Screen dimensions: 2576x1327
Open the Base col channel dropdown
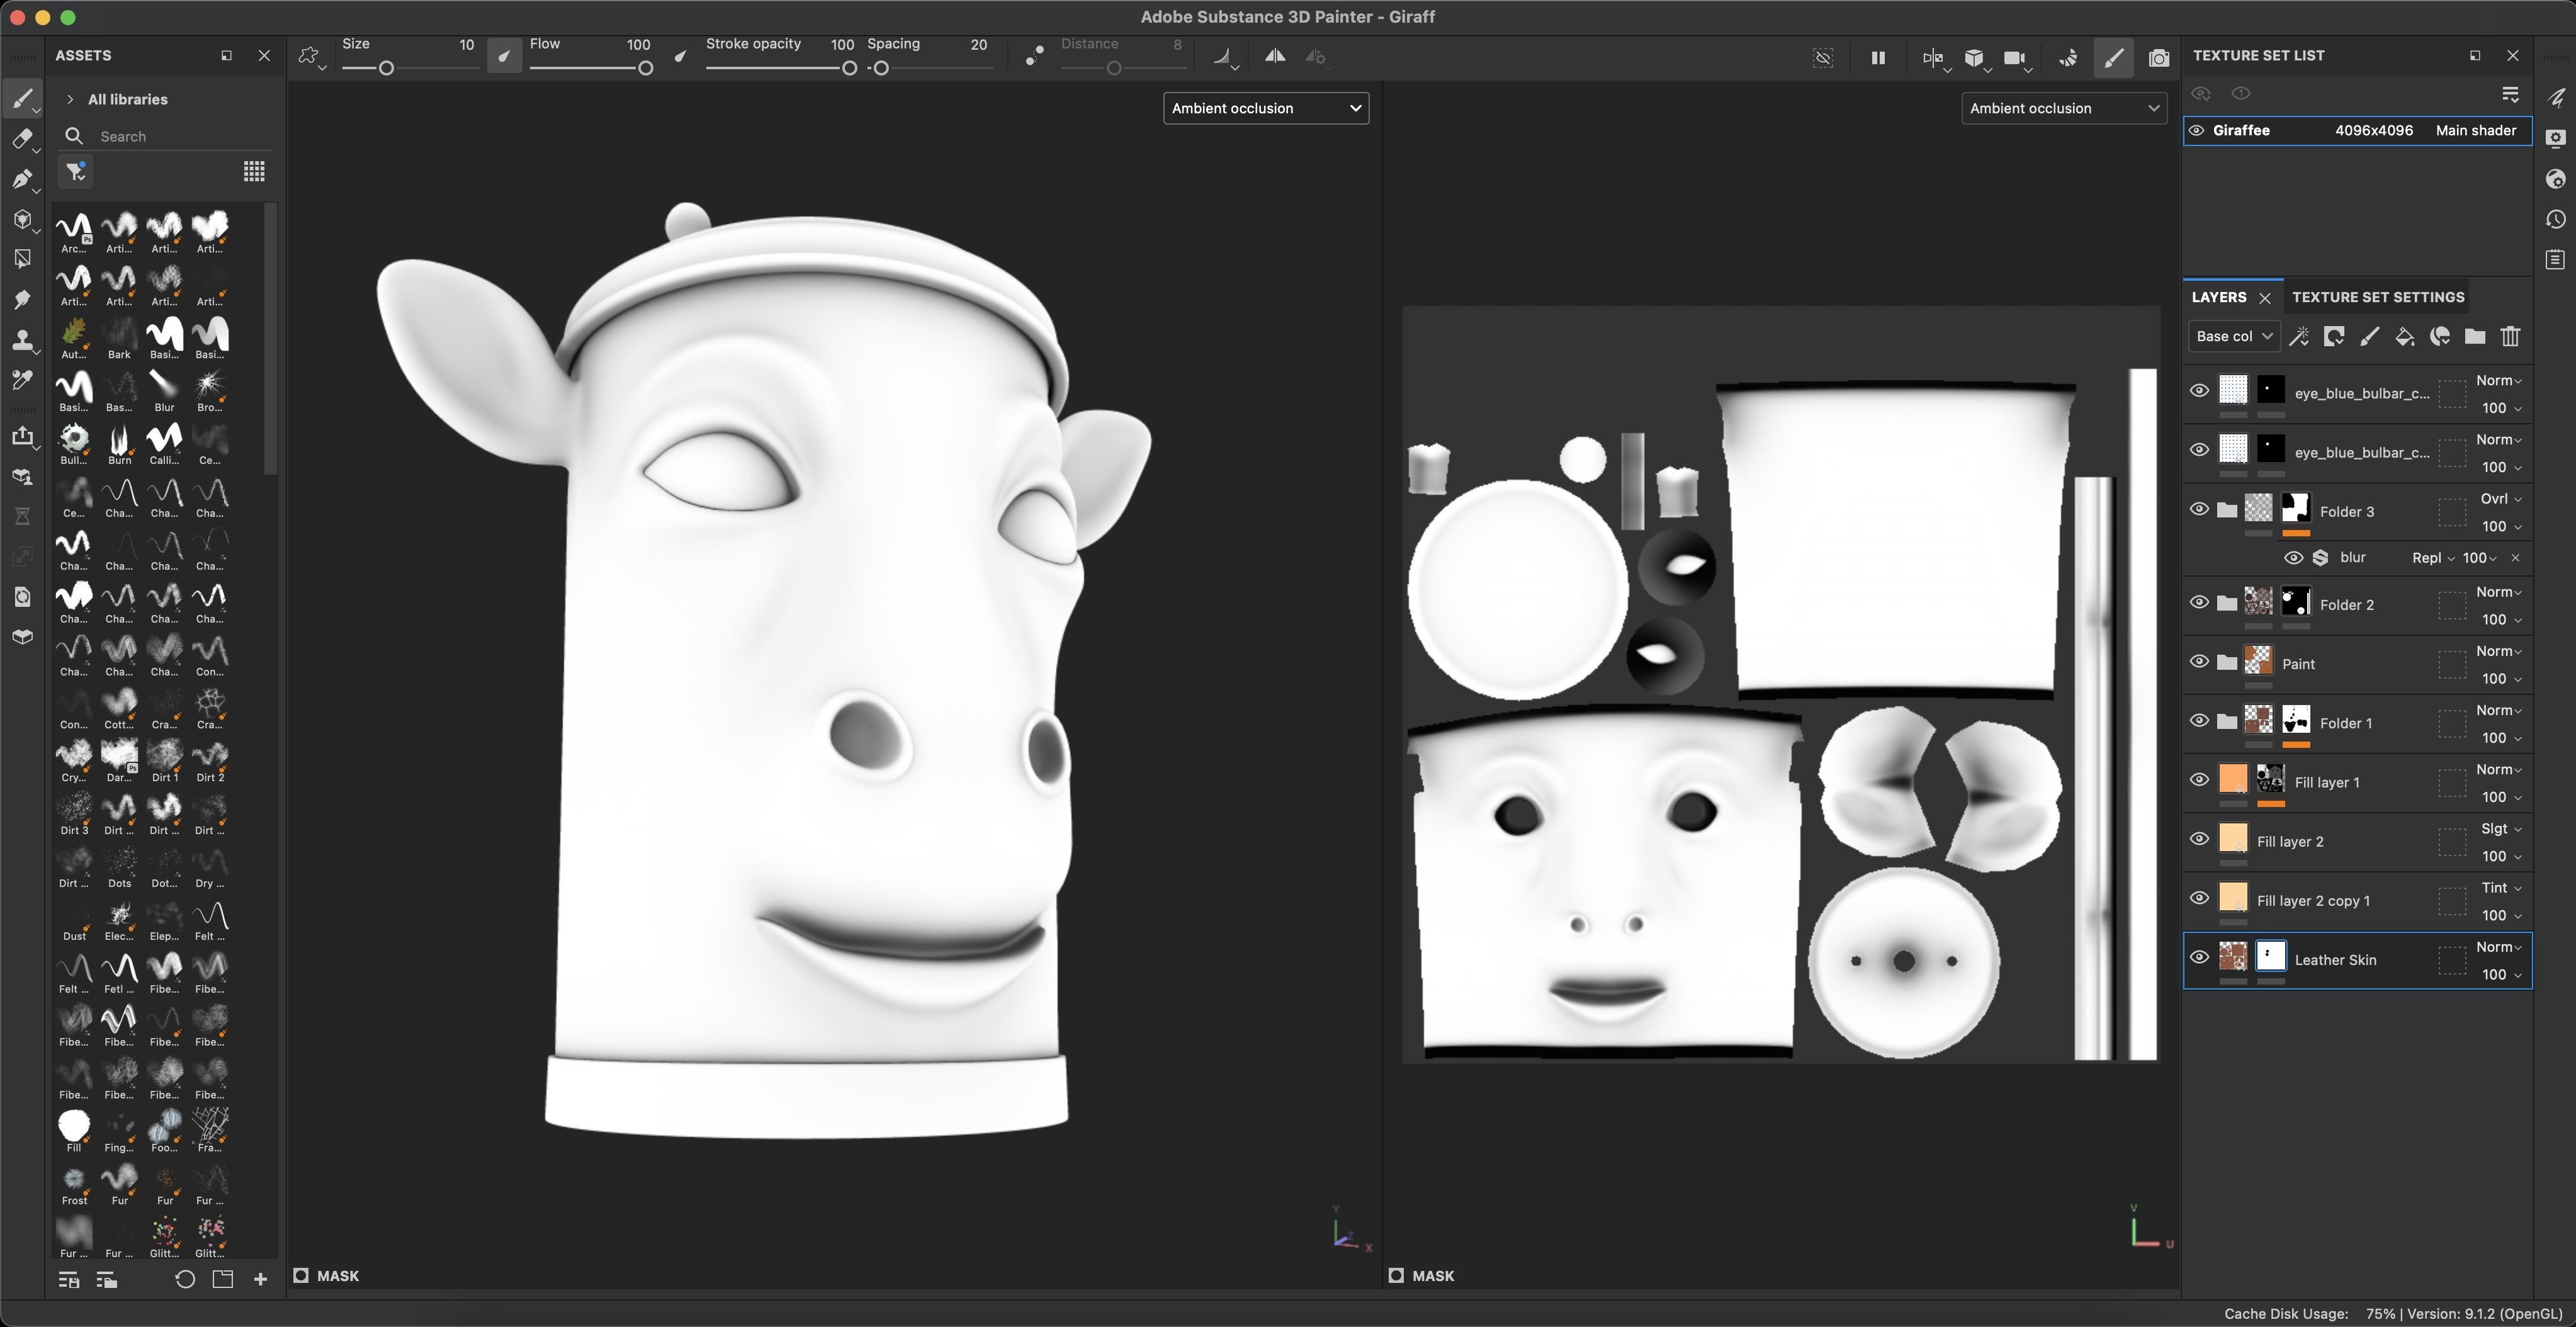click(x=2233, y=337)
